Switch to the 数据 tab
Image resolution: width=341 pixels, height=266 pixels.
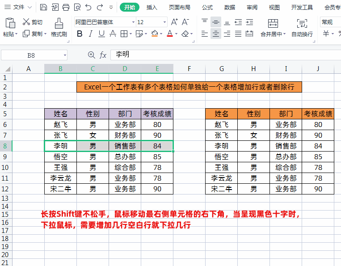[230, 8]
